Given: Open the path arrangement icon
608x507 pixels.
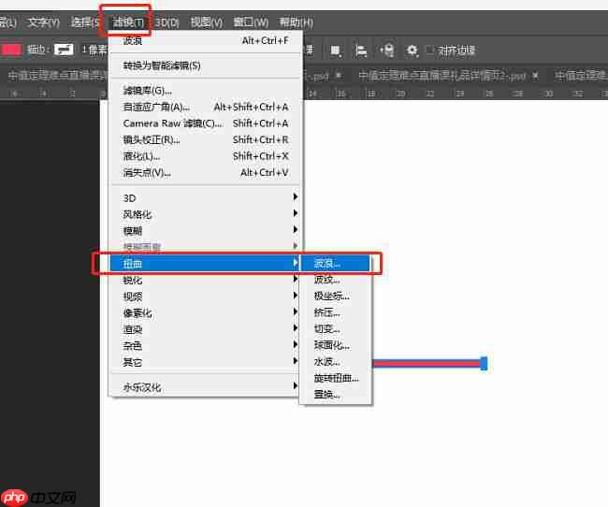Looking at the screenshot, I should pos(387,51).
